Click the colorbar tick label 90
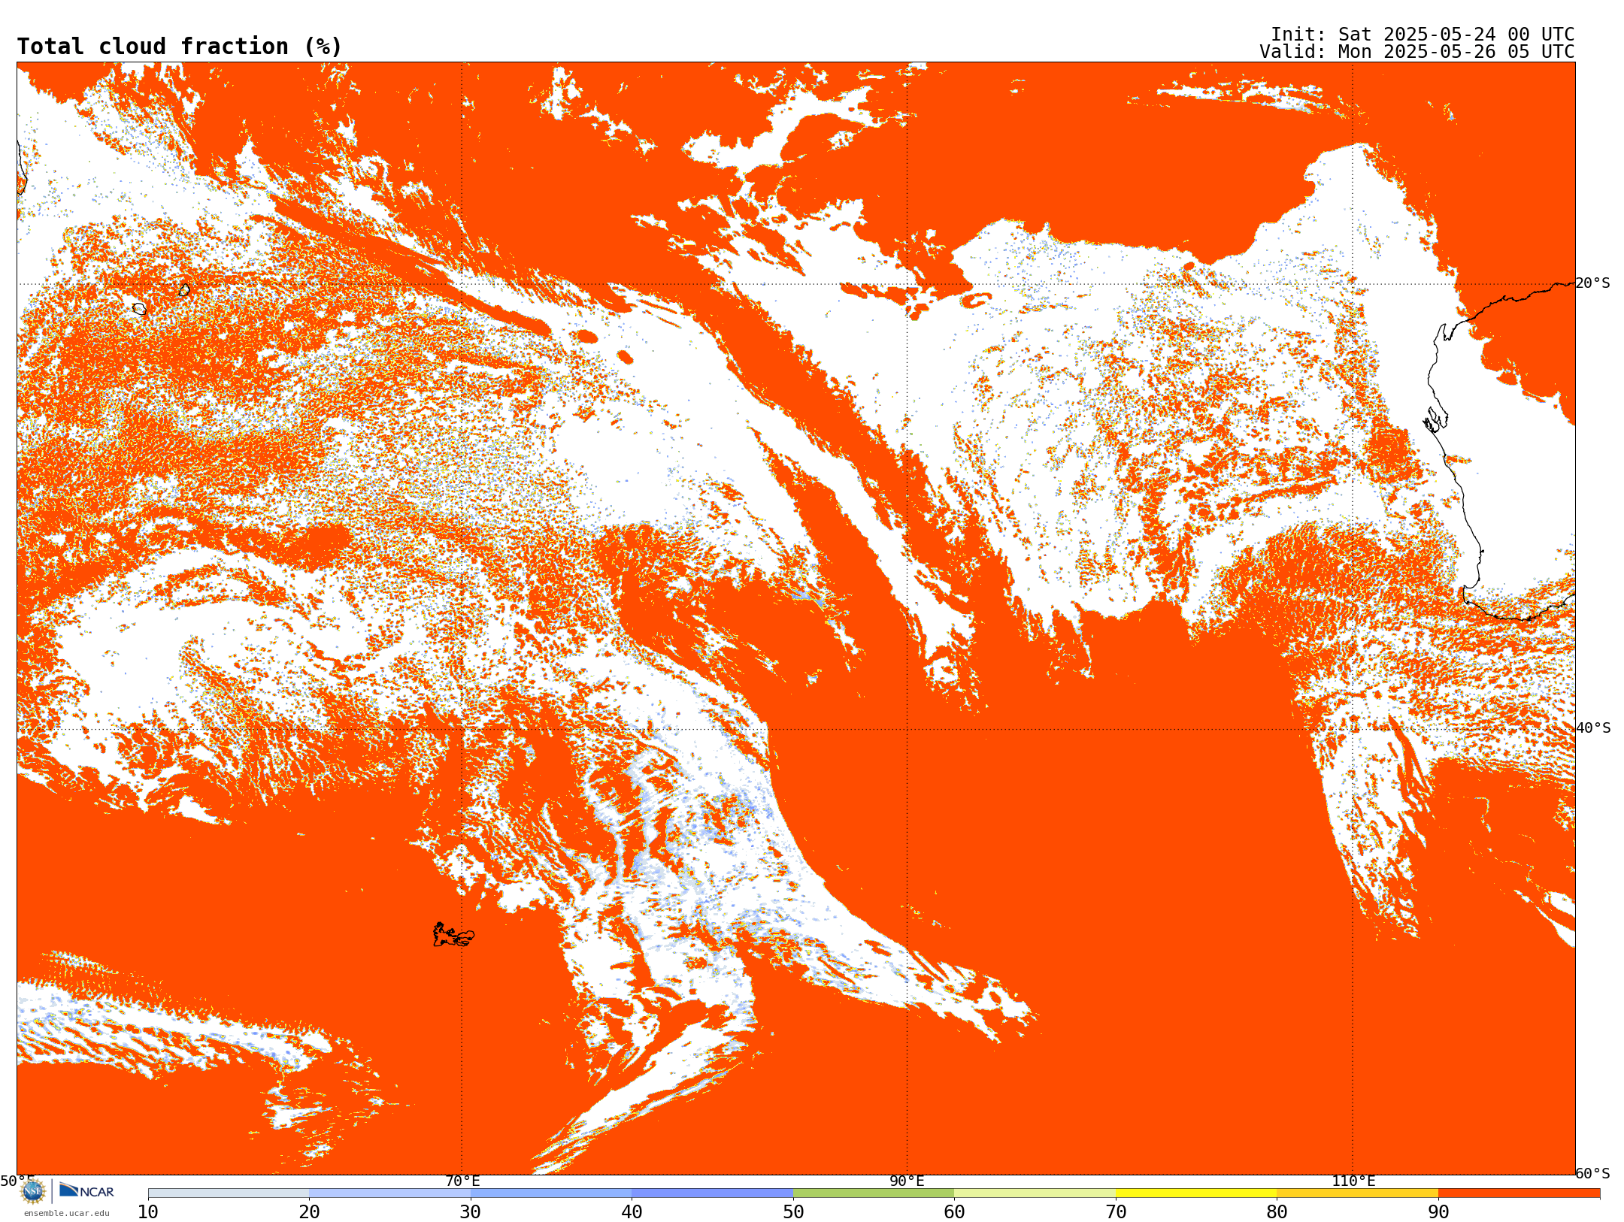The height and width of the screenshot is (1222, 1624). click(1438, 1212)
